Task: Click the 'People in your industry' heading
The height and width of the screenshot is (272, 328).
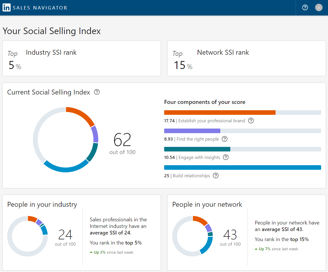Action: (42, 204)
